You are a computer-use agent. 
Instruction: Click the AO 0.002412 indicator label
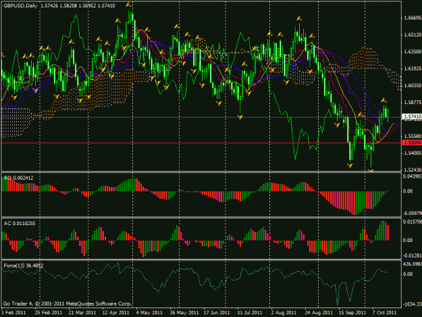[19, 178]
